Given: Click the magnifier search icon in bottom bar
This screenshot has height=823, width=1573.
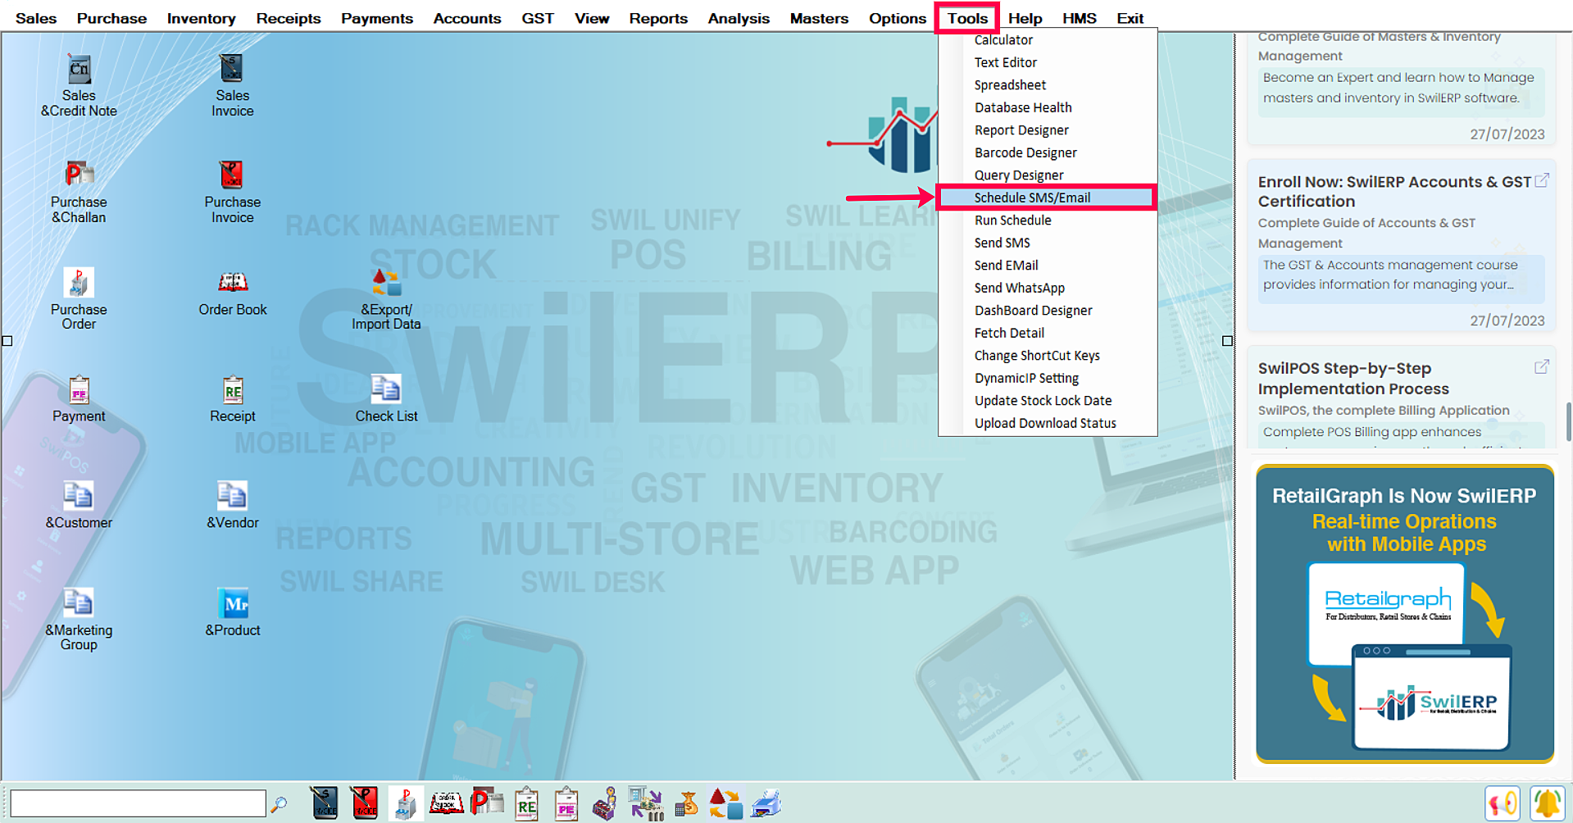Looking at the screenshot, I should (x=280, y=804).
